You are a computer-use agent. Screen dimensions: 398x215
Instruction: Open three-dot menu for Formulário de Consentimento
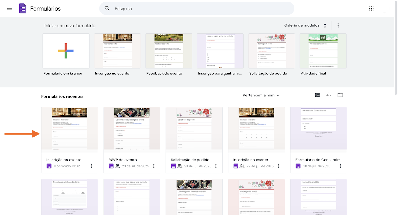340,166
